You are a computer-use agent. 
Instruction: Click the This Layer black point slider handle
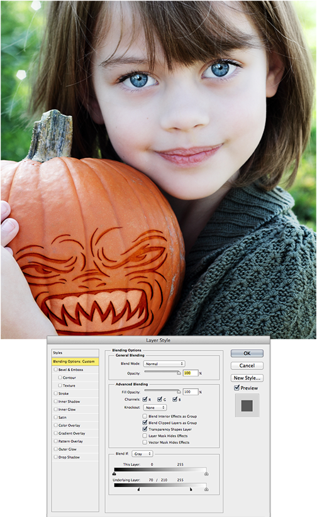pos(114,474)
